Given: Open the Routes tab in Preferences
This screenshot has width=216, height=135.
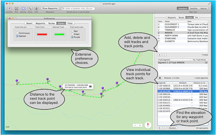Looking at the screenshot, I should [52, 23].
